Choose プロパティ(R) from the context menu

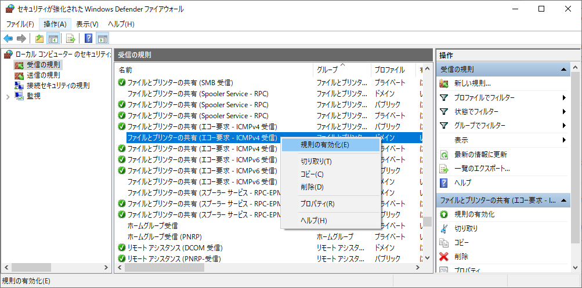(331, 204)
